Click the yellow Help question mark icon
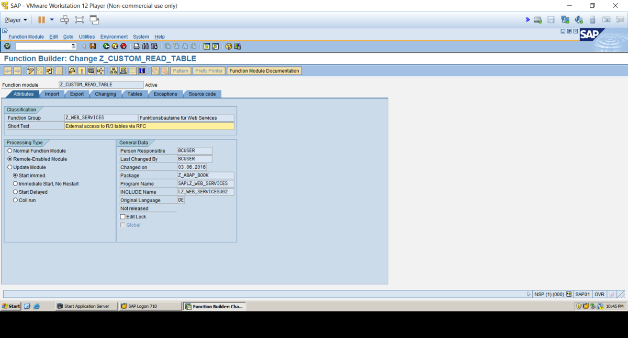 (x=229, y=46)
